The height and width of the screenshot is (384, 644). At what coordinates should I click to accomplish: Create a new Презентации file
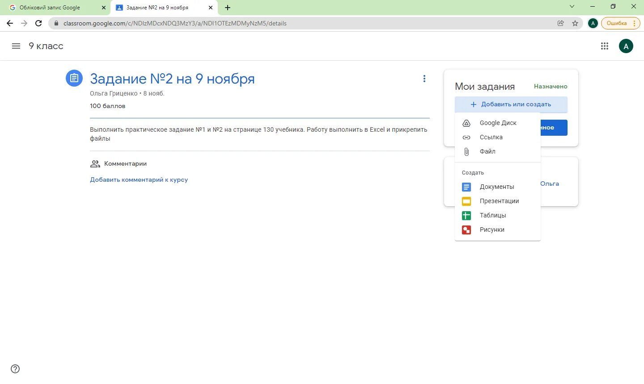[x=498, y=201]
